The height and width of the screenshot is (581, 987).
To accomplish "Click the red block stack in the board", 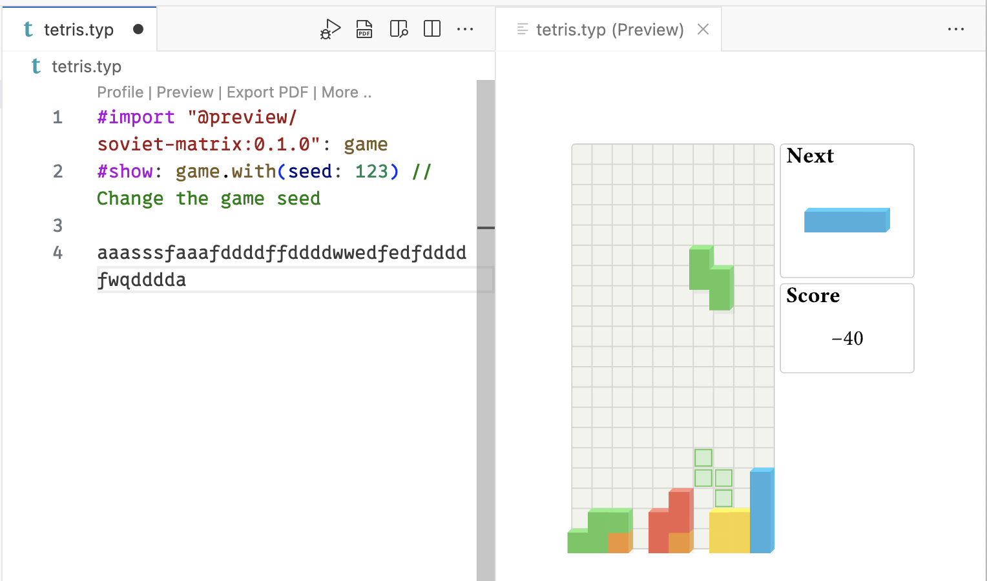I will [670, 522].
